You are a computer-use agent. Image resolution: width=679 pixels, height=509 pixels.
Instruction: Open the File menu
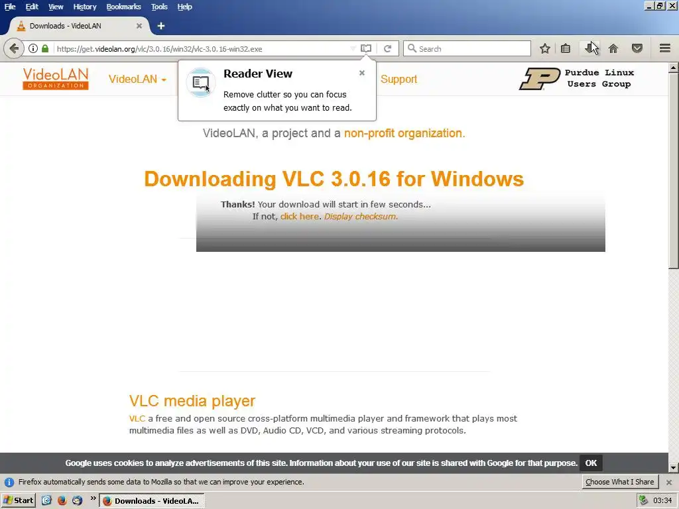click(x=10, y=7)
